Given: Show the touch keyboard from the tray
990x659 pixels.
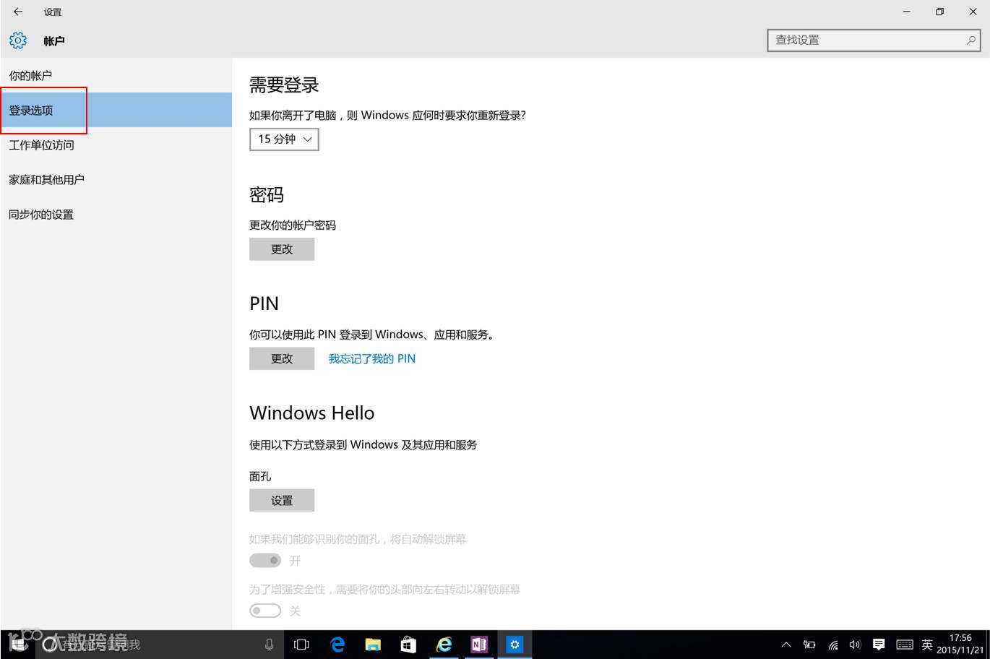Looking at the screenshot, I should pyautogui.click(x=905, y=645).
